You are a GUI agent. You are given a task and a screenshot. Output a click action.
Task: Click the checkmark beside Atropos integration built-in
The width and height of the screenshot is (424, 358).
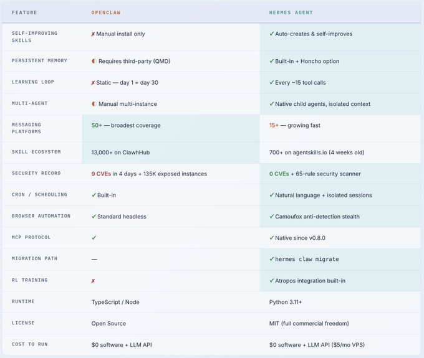pos(272,281)
